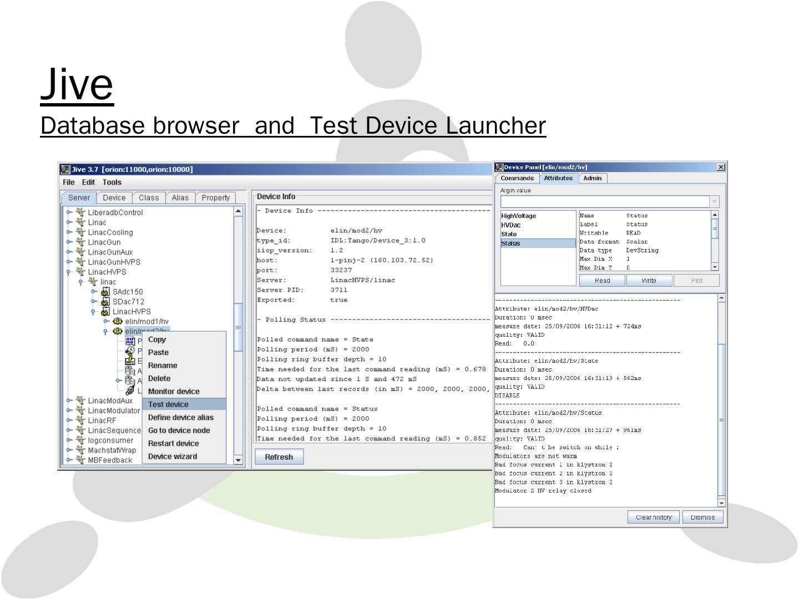Switch to the Commands tab

click(517, 178)
